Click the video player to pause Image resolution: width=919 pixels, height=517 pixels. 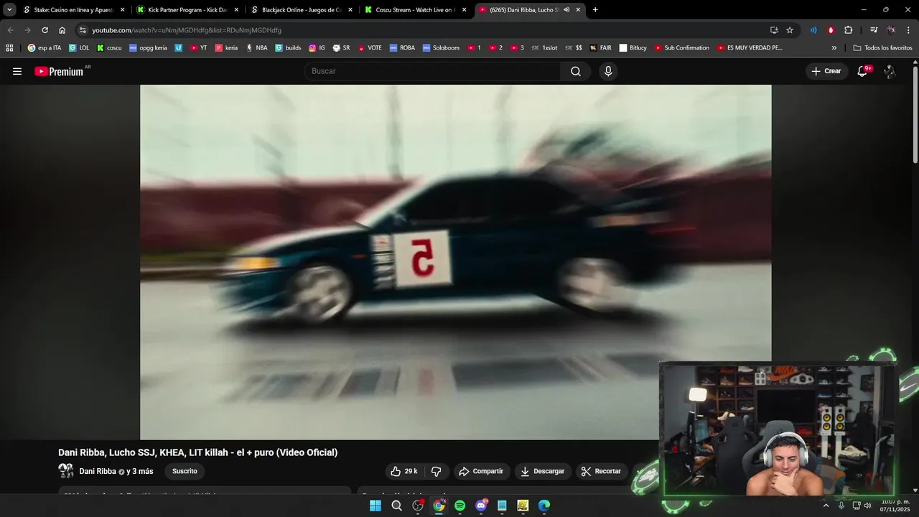coord(455,262)
